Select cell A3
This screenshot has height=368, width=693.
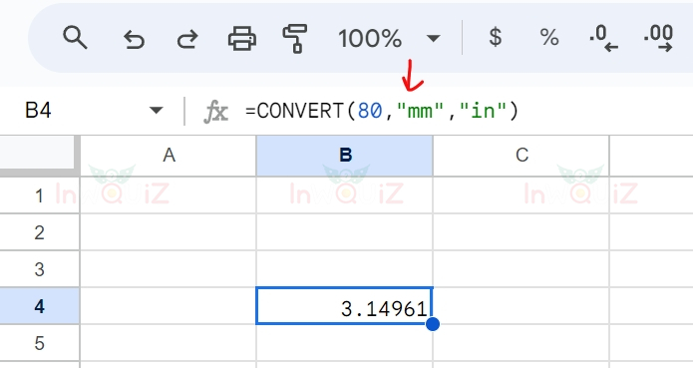[x=169, y=269]
